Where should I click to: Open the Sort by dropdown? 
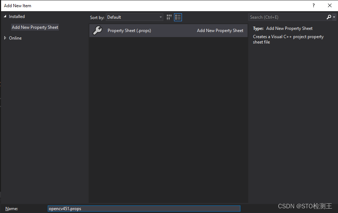point(161,17)
